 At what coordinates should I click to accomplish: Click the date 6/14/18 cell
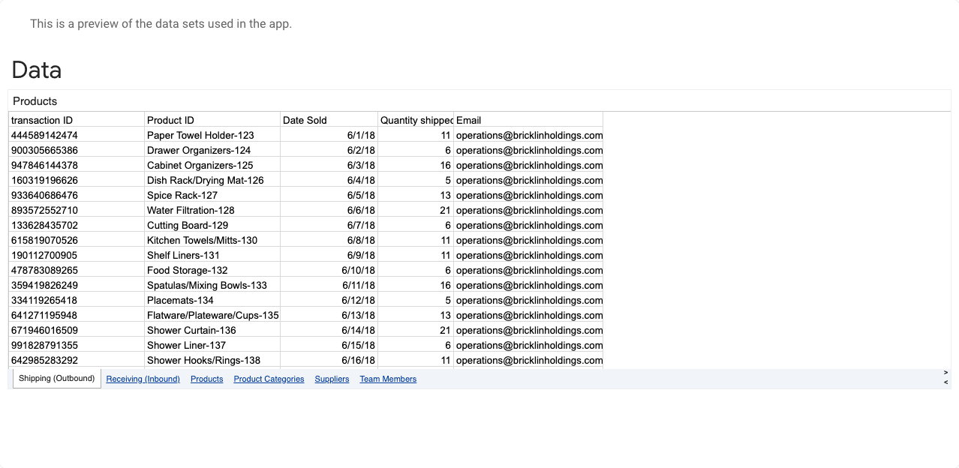coord(329,330)
